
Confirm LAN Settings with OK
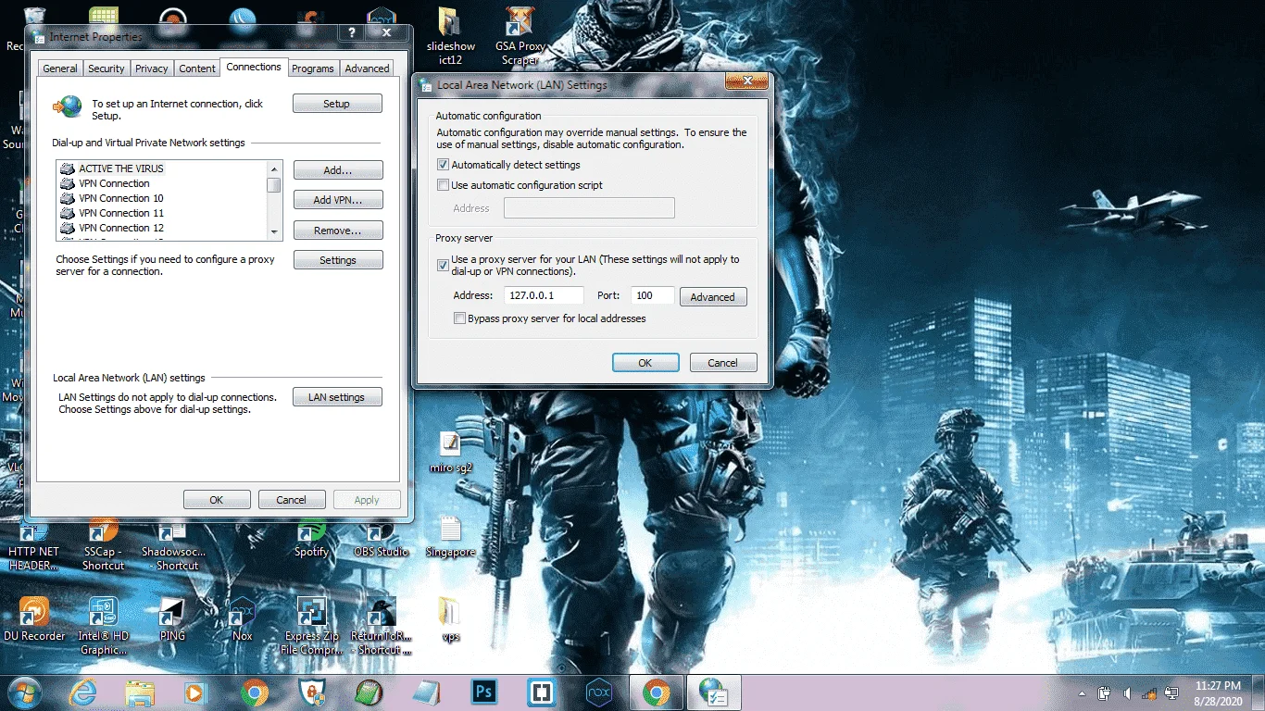(645, 363)
